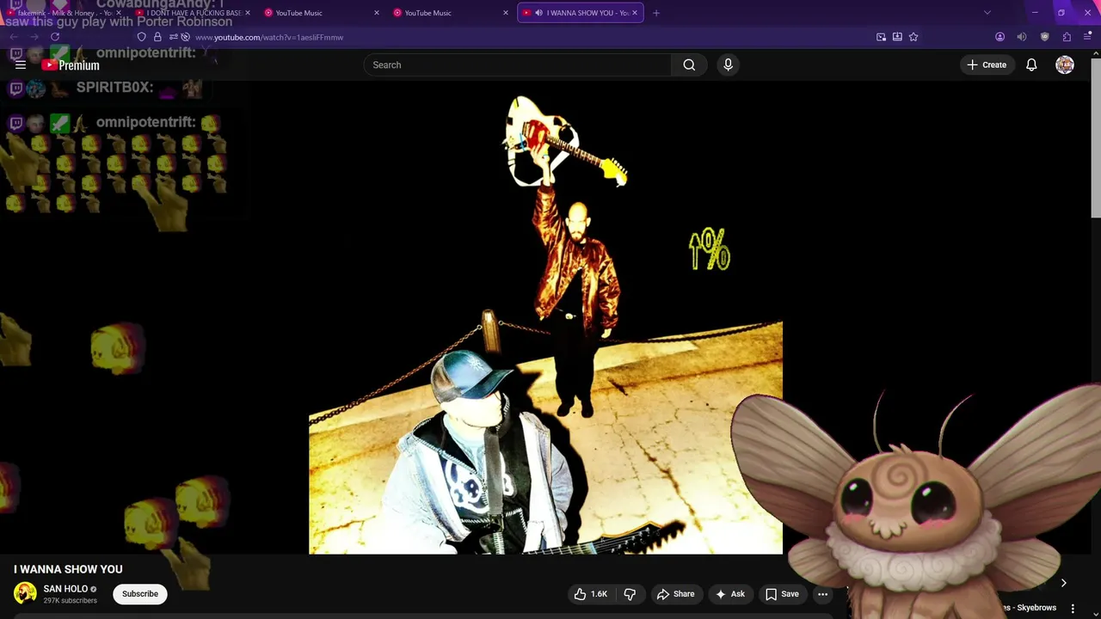Click the Skyebrows video title text
This screenshot has height=619, width=1101.
[x=1030, y=608]
